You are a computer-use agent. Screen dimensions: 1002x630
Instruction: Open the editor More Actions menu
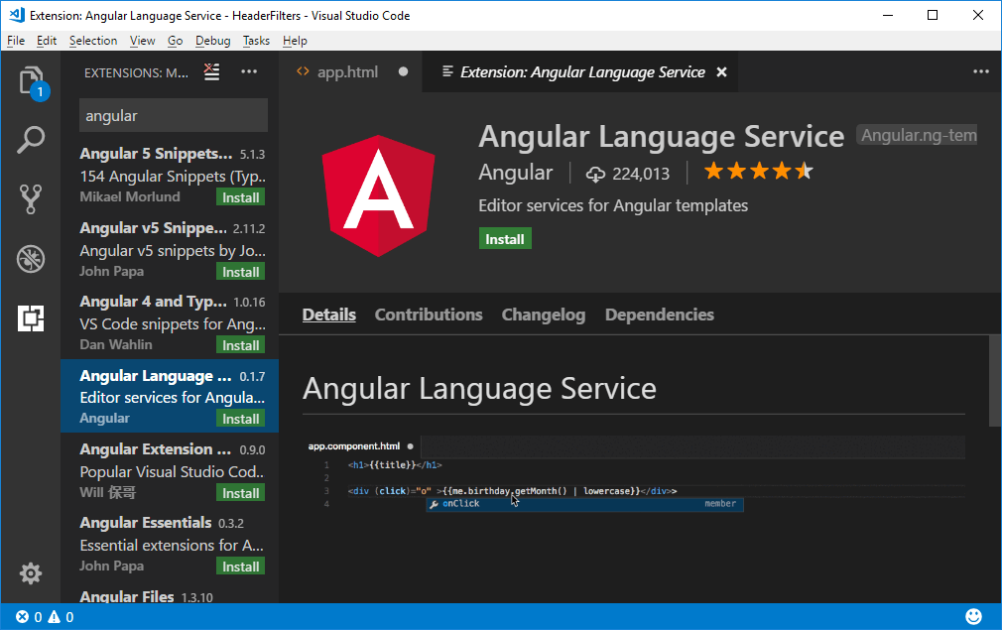(x=981, y=71)
